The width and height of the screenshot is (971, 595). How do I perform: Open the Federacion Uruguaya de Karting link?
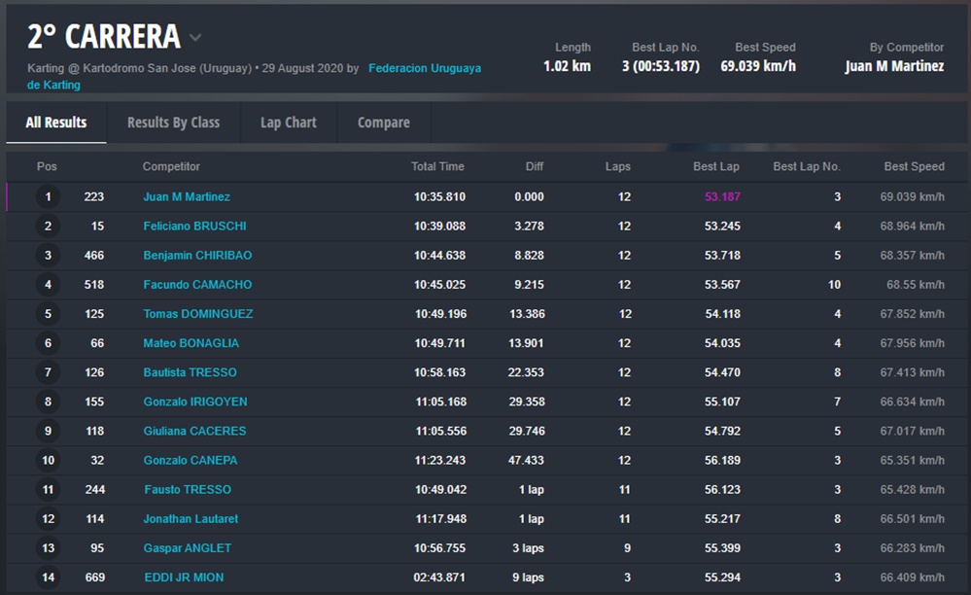[x=424, y=69]
